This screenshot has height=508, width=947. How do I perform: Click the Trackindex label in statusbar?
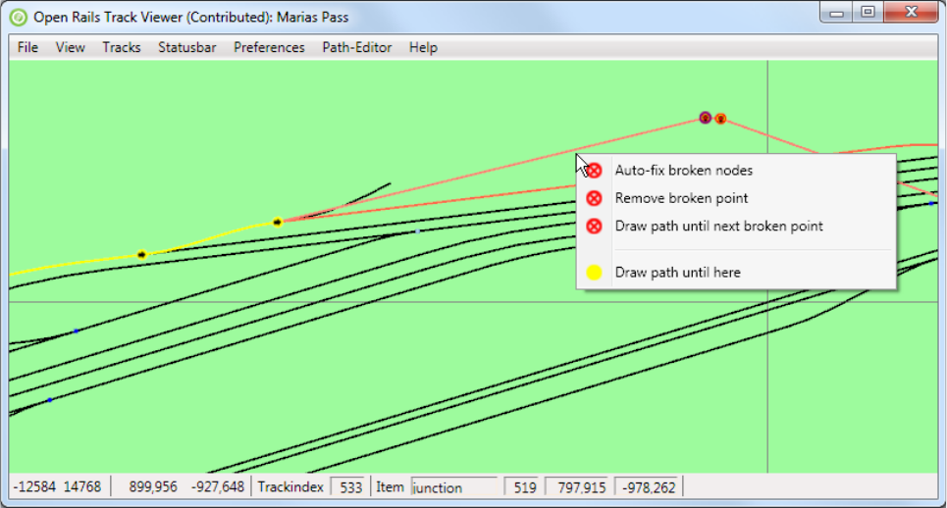pos(290,486)
